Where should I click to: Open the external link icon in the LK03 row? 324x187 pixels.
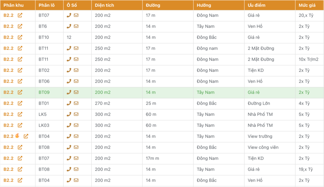coord(20,125)
